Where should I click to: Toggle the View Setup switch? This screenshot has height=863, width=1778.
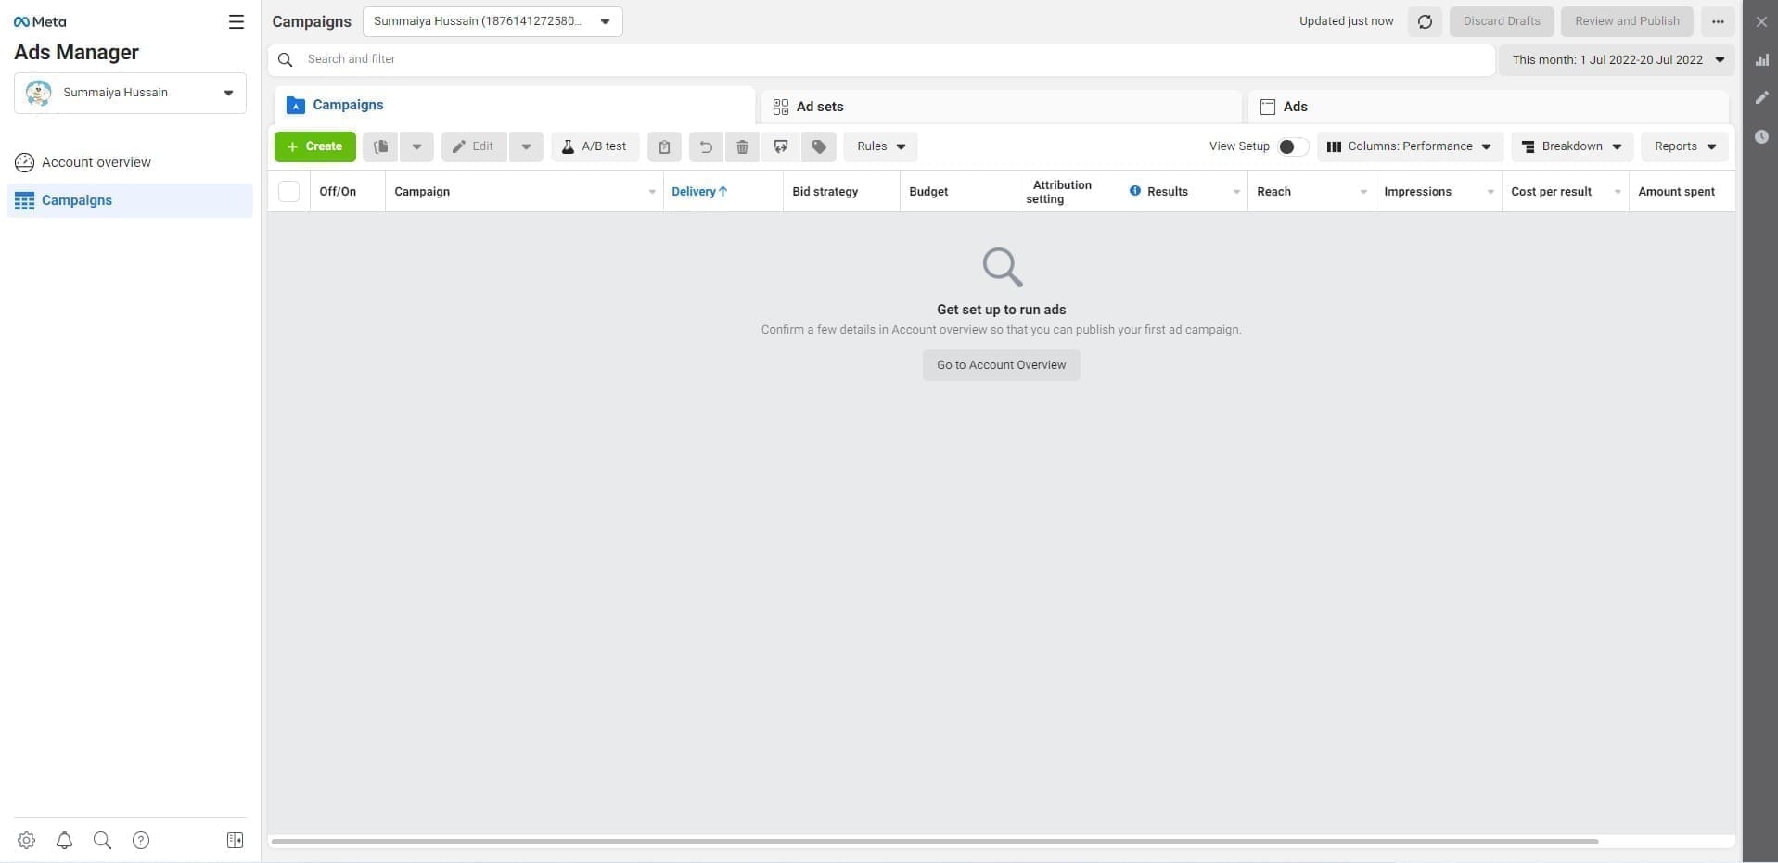[x=1291, y=146]
